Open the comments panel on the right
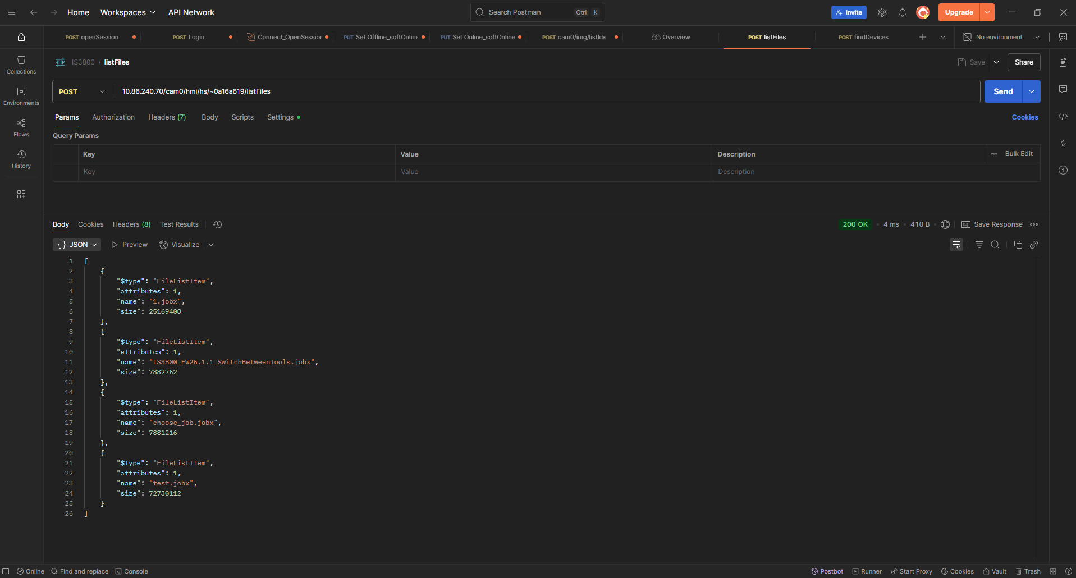The width and height of the screenshot is (1076, 578). pyautogui.click(x=1063, y=89)
